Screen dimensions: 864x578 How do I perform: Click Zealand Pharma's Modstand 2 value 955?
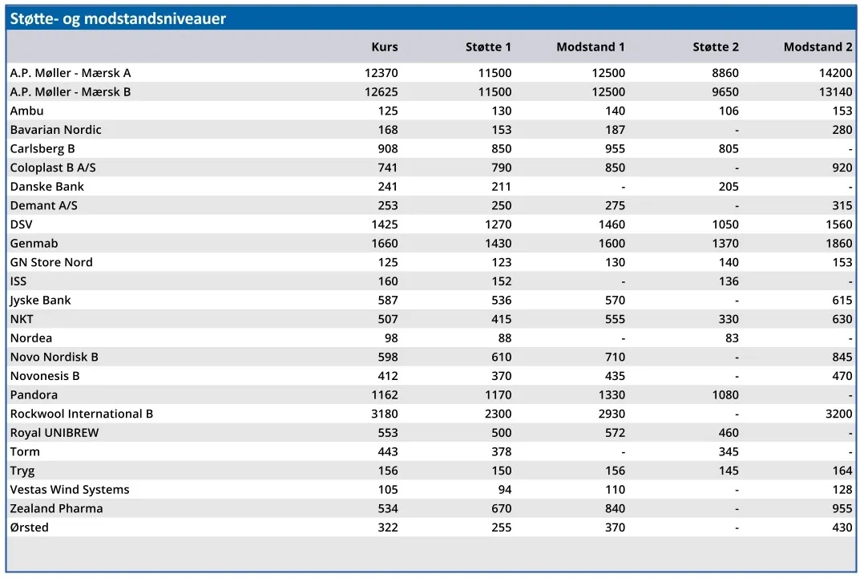point(842,509)
